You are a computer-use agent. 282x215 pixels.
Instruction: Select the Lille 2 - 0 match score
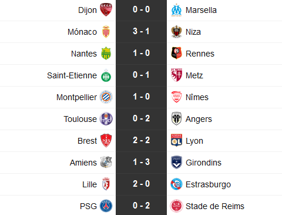141,184
